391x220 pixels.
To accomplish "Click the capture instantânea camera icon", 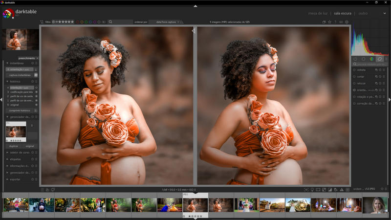I will coord(36,75).
